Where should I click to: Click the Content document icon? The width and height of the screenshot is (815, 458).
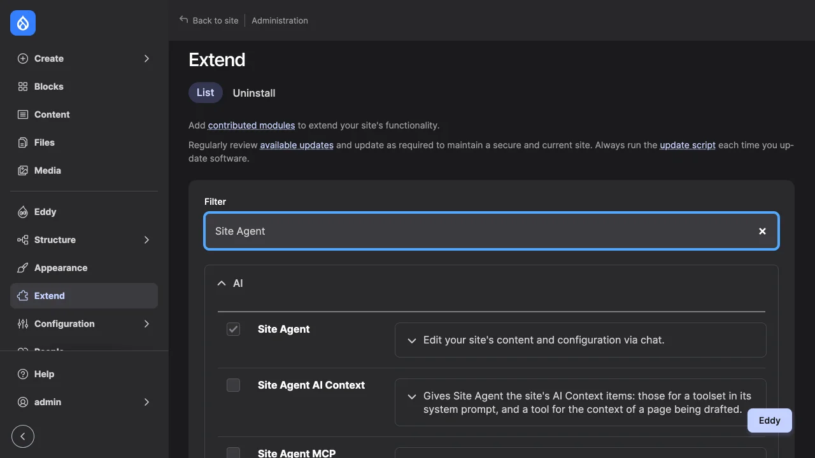(23, 114)
